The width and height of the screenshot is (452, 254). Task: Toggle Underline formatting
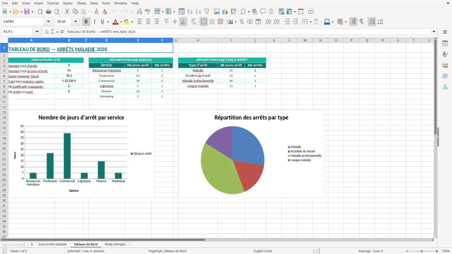(102, 22)
